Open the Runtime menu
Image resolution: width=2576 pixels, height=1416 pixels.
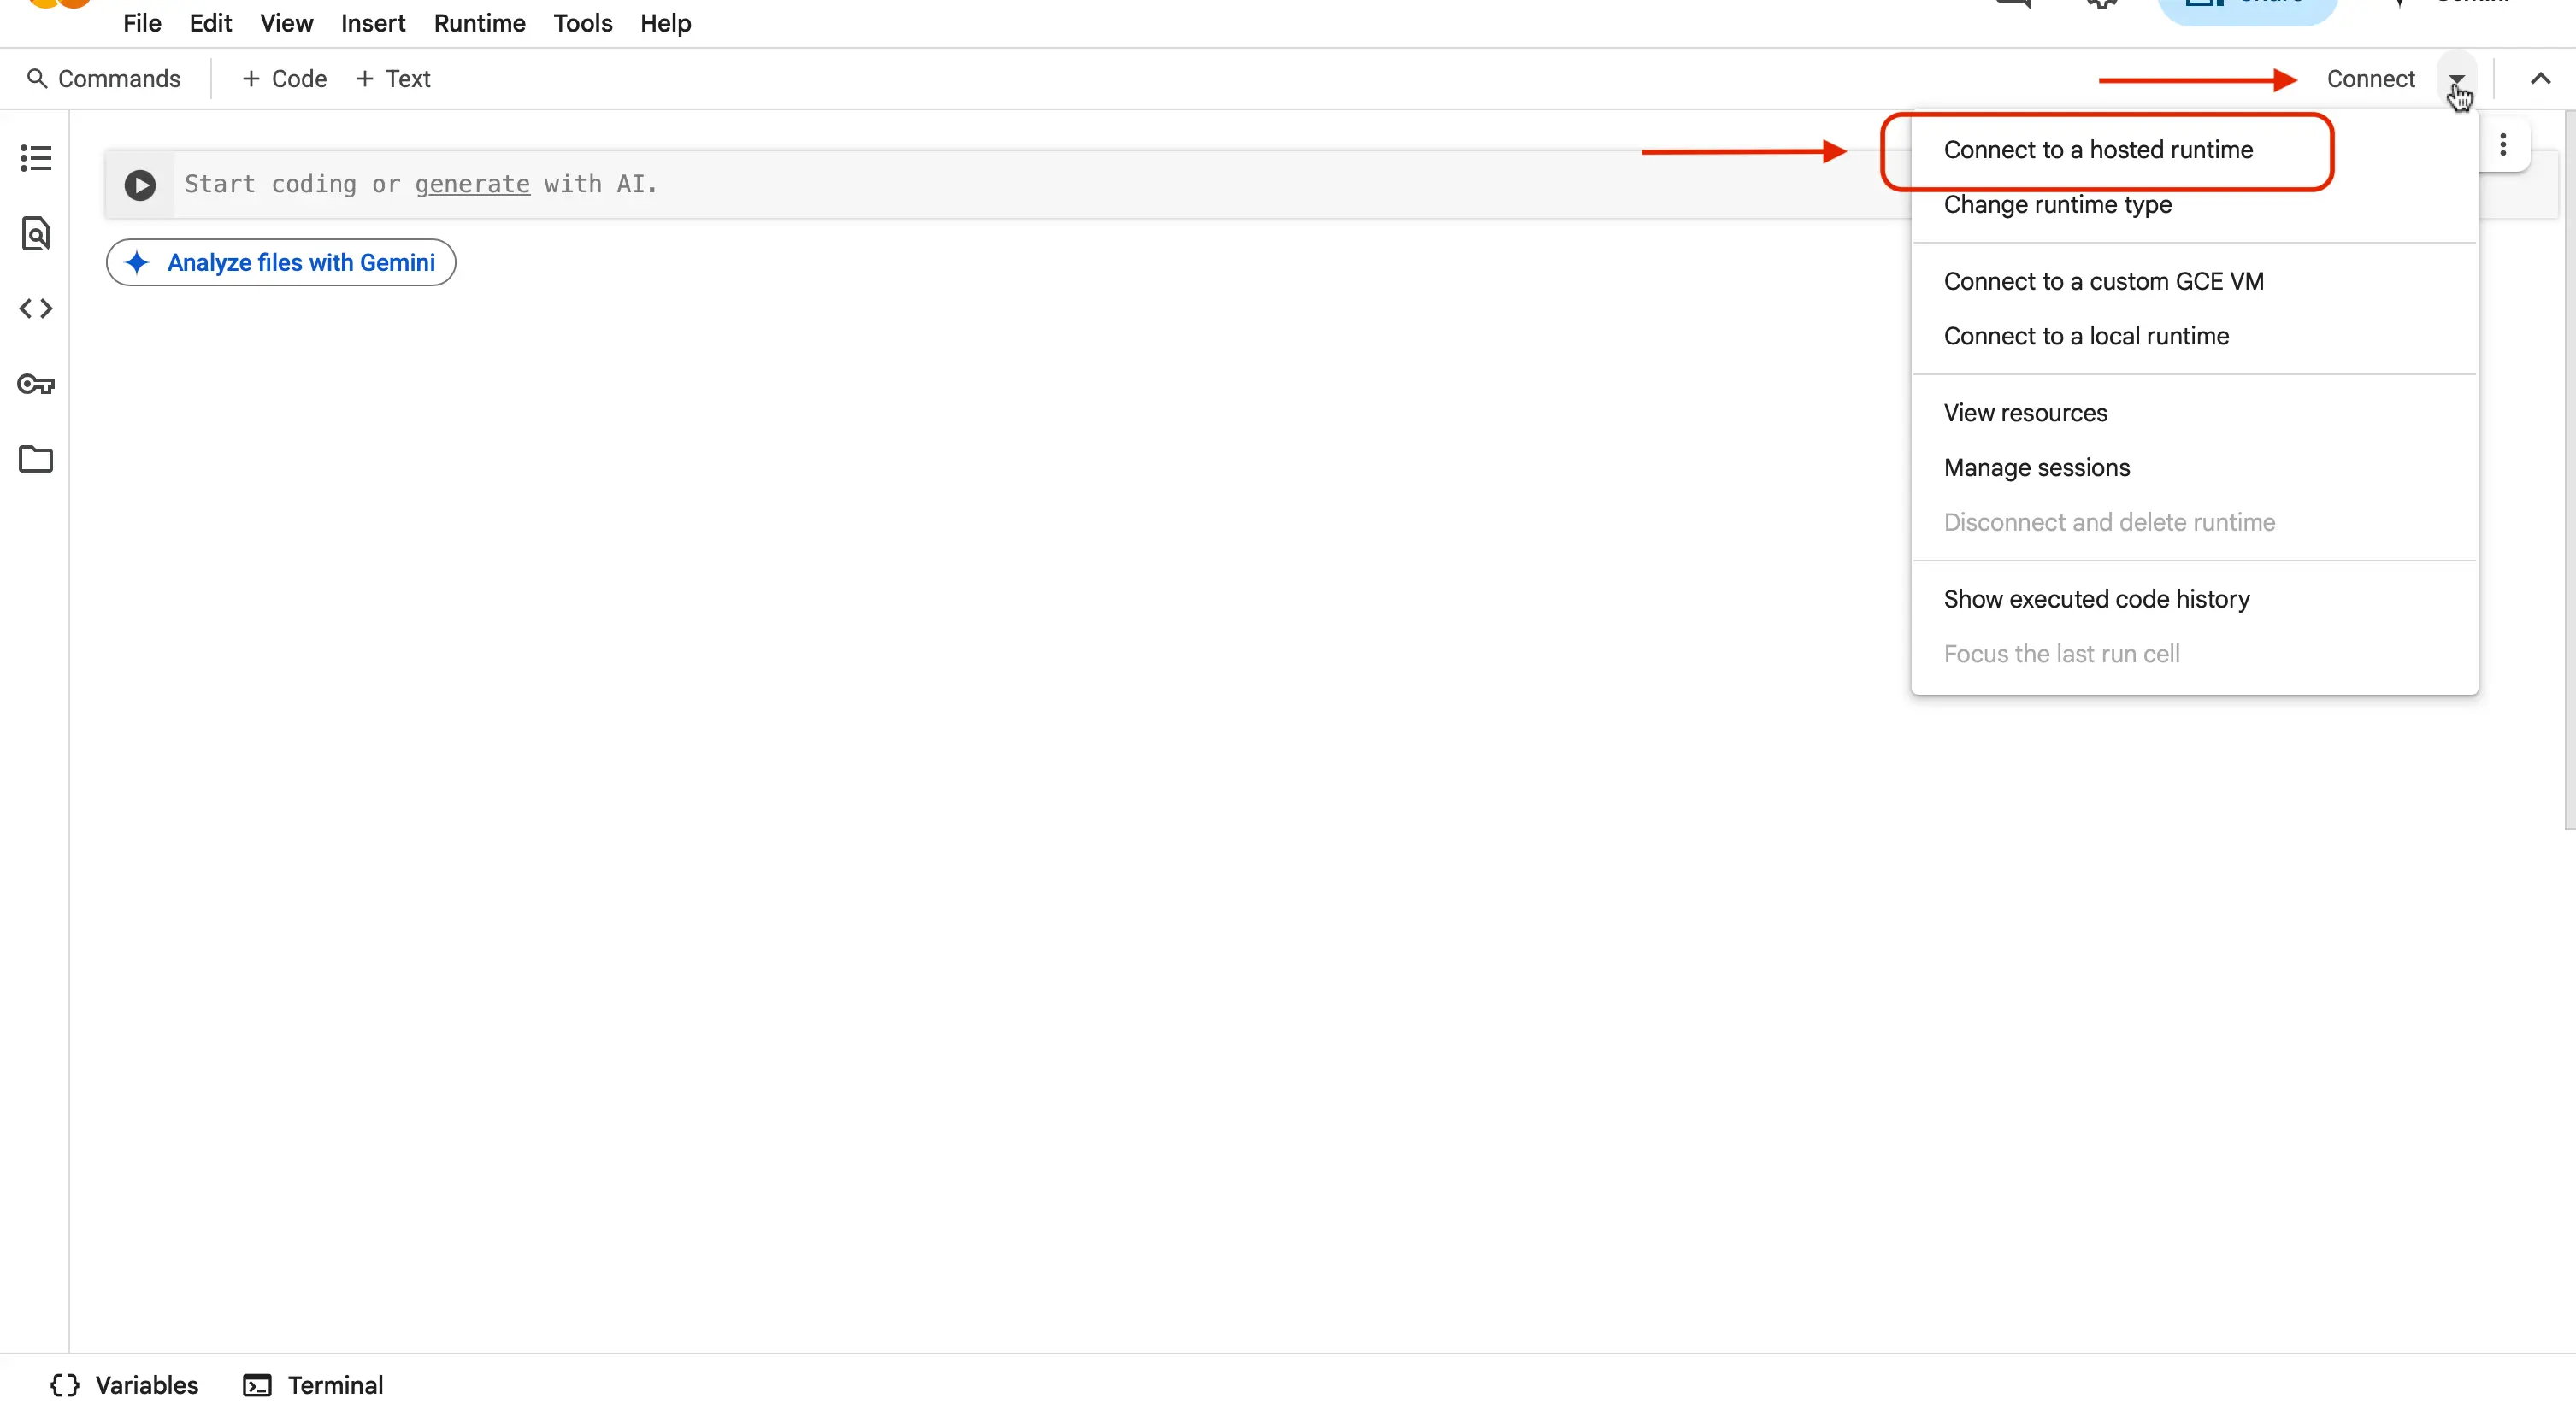(x=479, y=23)
